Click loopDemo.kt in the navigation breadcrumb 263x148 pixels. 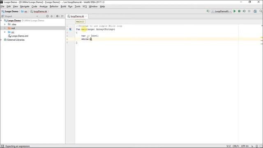click(x=39, y=12)
